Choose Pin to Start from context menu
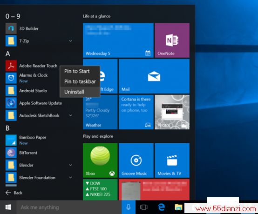Image resolution: width=258 pixels, height=214 pixels. point(80,71)
